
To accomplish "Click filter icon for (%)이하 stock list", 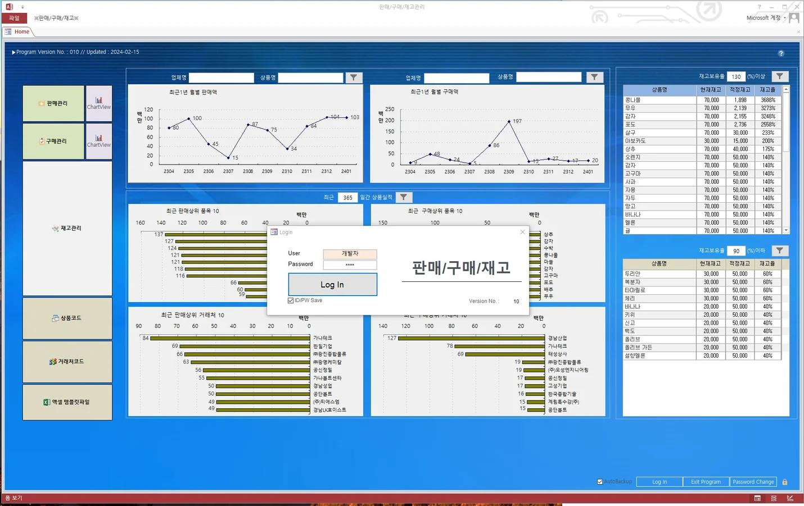I will (x=779, y=250).
